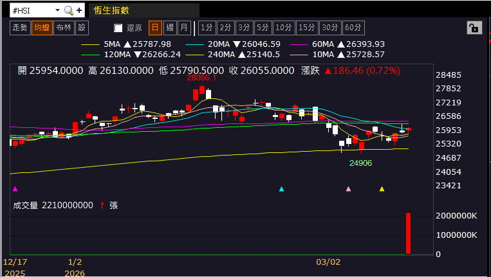The height and width of the screenshot is (277, 491).
Task: Click the red volume bar
Action: pyautogui.click(x=408, y=233)
